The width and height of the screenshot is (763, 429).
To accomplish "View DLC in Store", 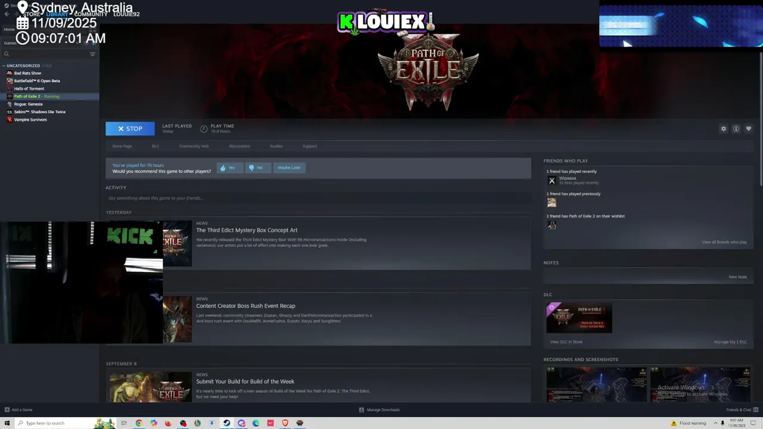I will pyautogui.click(x=566, y=342).
